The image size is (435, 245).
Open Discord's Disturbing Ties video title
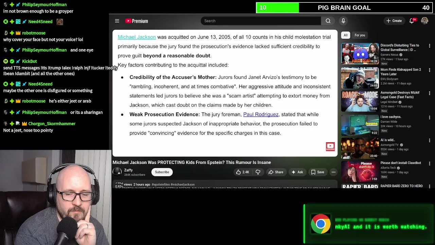[400, 47]
